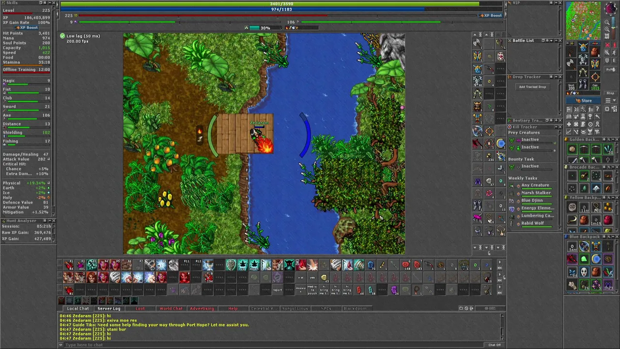Viewport: 620px width, 349px height.
Task: Collapse the Blue Backpack container
Action: [x=613, y=237]
